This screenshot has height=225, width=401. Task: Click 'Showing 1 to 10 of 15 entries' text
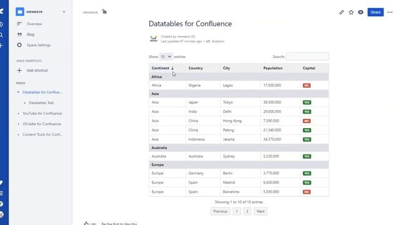coord(239,202)
